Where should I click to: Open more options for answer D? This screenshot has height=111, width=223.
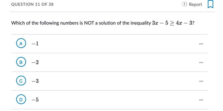[x=201, y=100]
